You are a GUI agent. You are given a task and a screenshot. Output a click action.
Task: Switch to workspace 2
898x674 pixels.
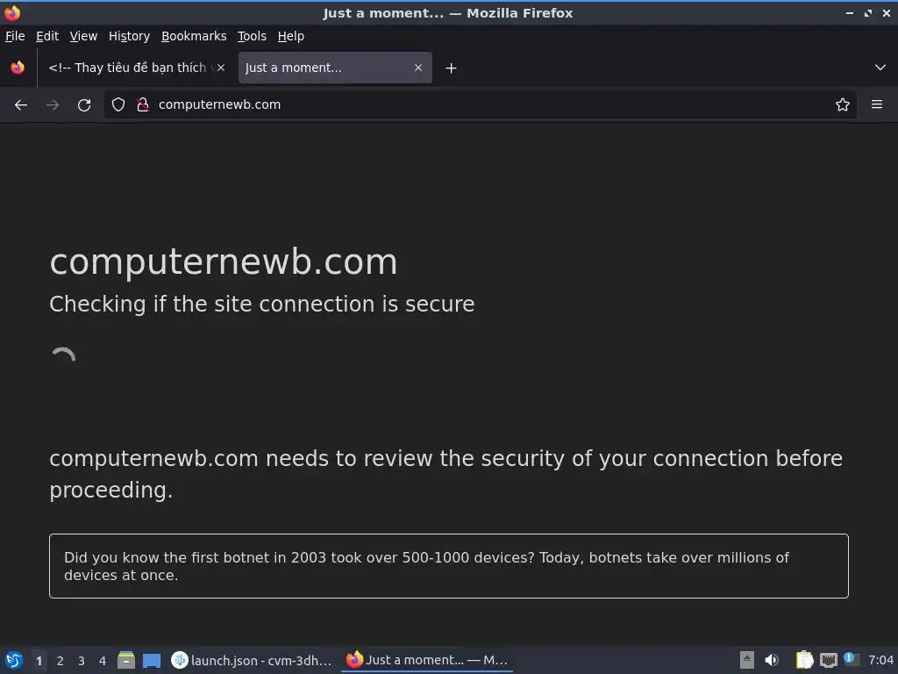tap(61, 660)
